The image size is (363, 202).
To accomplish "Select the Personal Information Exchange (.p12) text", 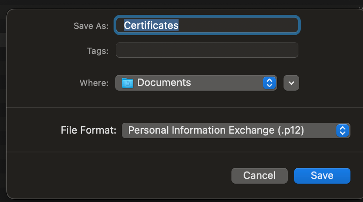I will point(216,130).
